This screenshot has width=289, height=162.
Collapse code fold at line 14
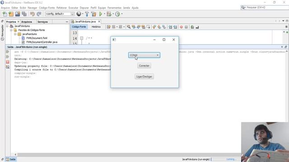pyautogui.click(x=82, y=38)
